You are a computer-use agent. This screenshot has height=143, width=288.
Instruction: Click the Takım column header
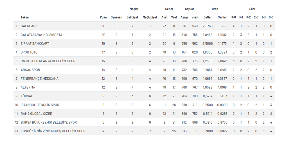click(x=25, y=17)
